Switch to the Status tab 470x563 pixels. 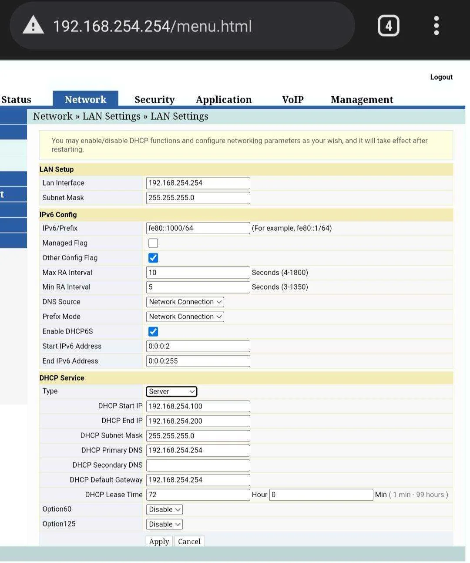coord(16,100)
